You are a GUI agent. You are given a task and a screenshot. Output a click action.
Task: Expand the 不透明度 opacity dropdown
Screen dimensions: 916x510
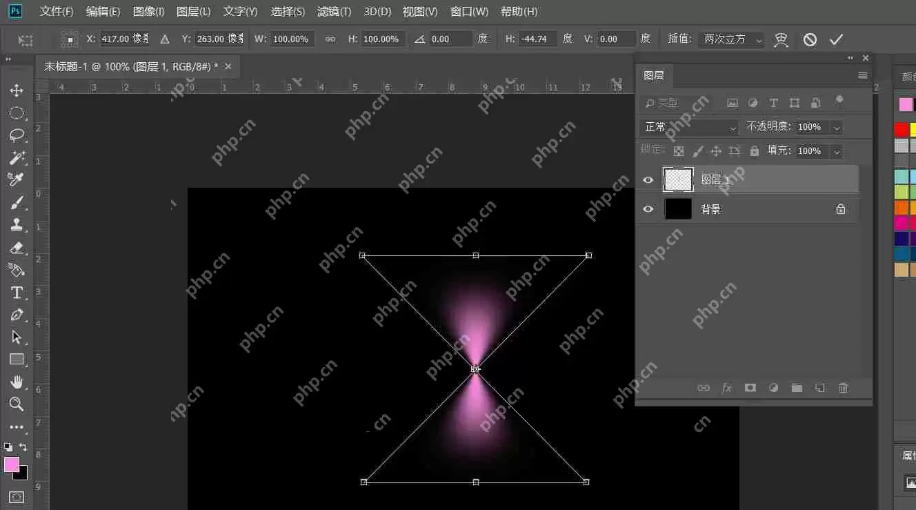pos(837,127)
